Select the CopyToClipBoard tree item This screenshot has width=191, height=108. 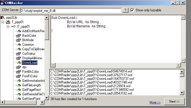[33, 49]
